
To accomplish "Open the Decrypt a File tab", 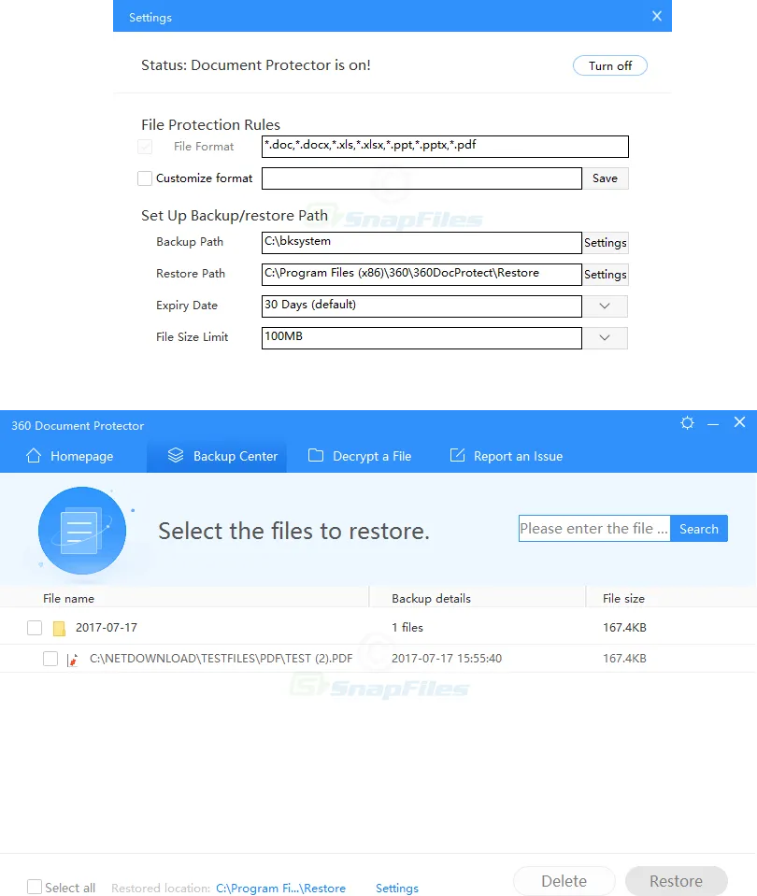I will [x=360, y=456].
